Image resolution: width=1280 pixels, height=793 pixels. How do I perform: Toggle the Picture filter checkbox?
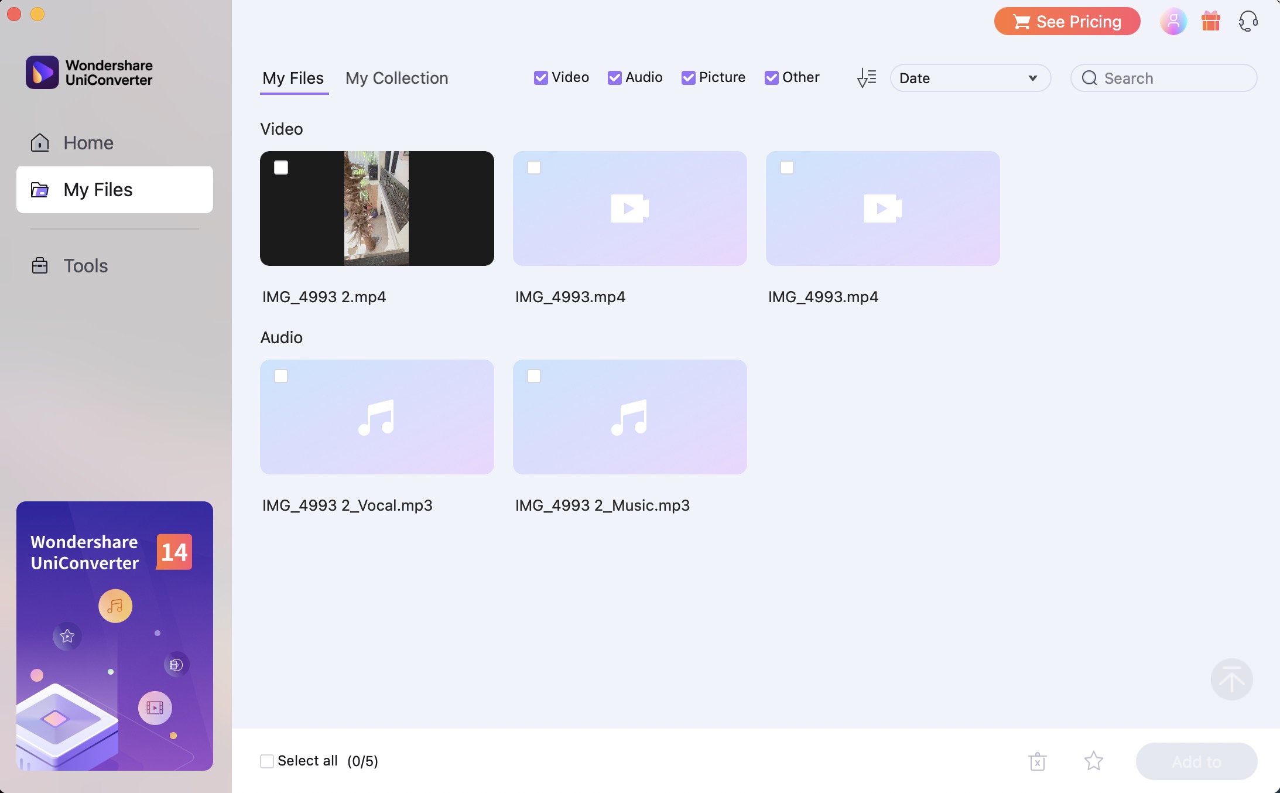[x=687, y=77]
